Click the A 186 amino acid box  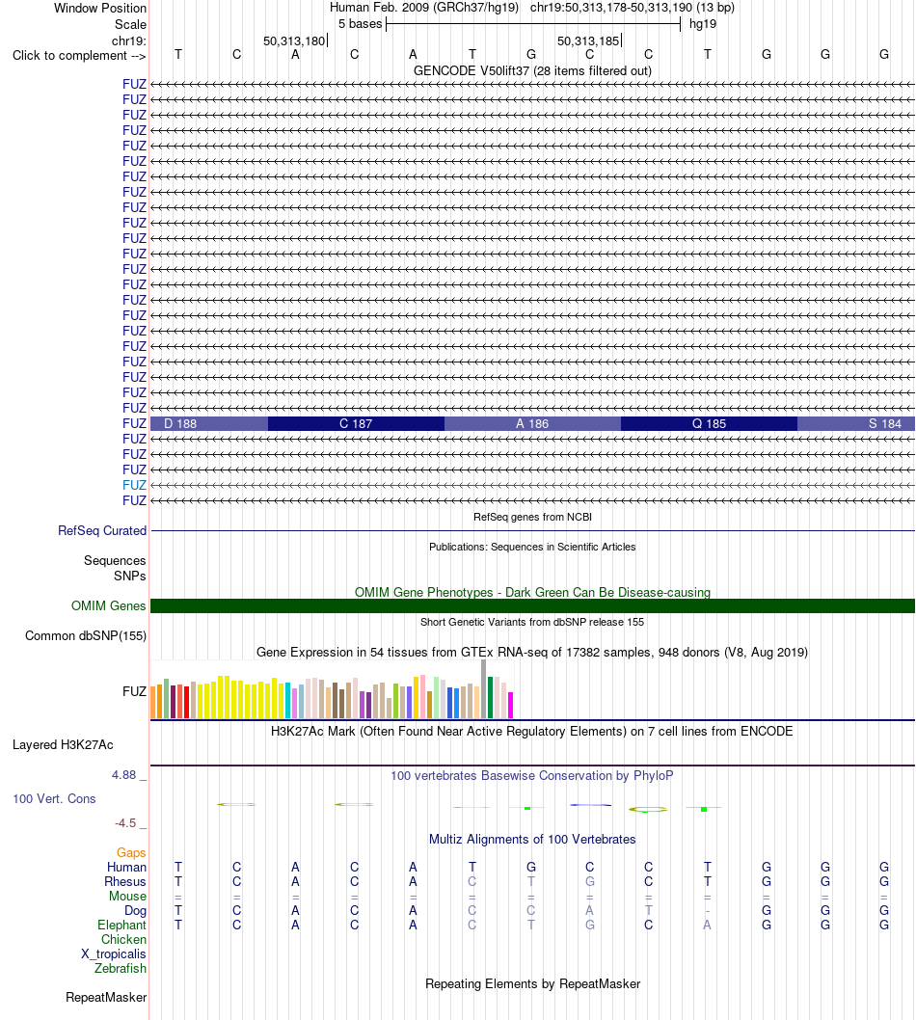click(x=532, y=423)
